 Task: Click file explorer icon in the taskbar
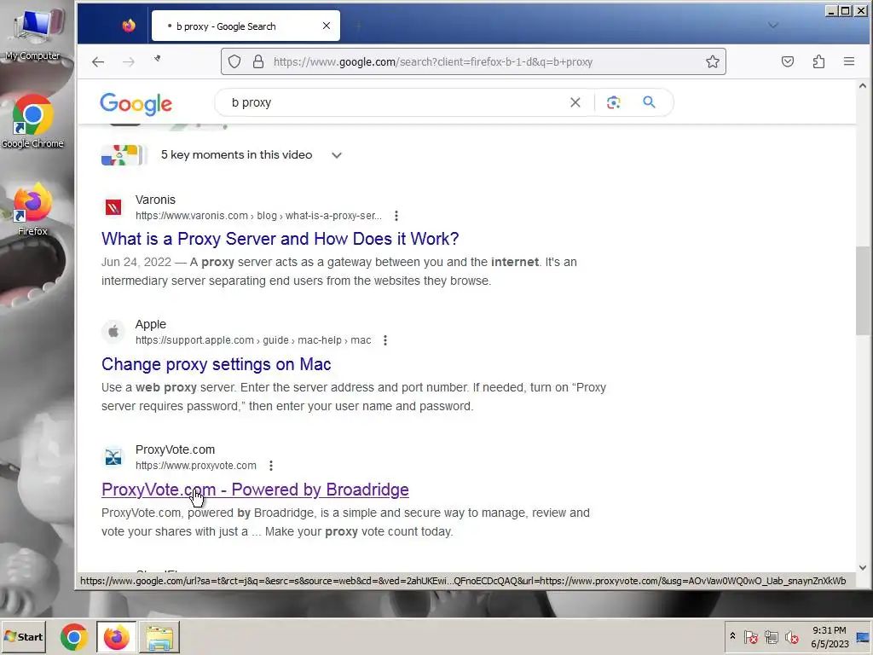[x=159, y=636]
